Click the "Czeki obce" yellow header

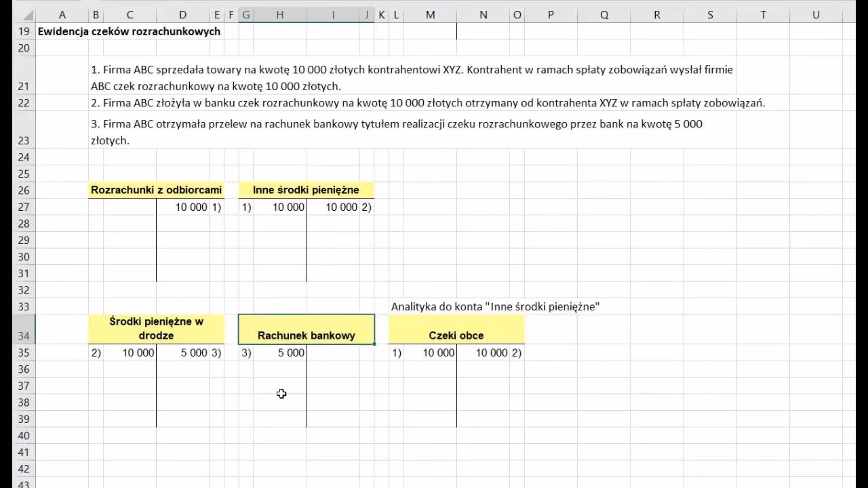(456, 335)
